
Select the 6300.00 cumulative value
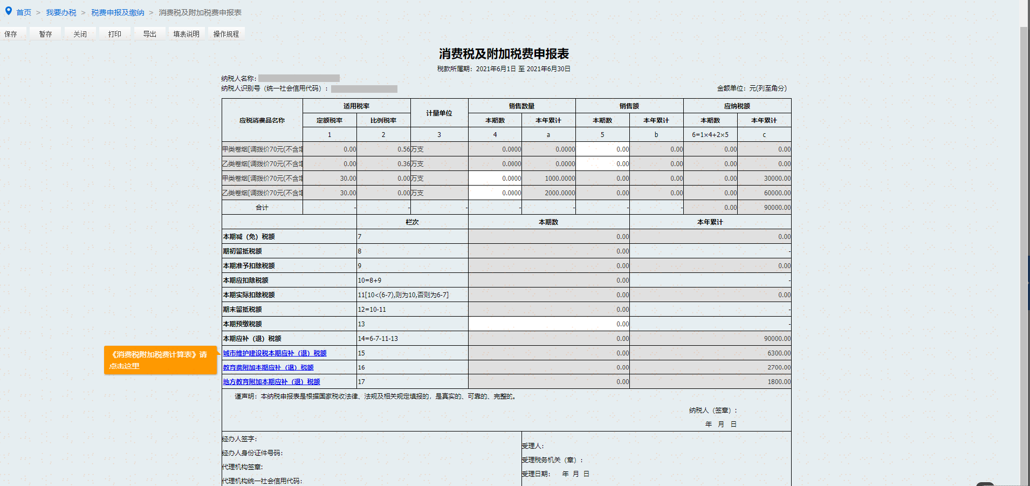tap(710, 353)
